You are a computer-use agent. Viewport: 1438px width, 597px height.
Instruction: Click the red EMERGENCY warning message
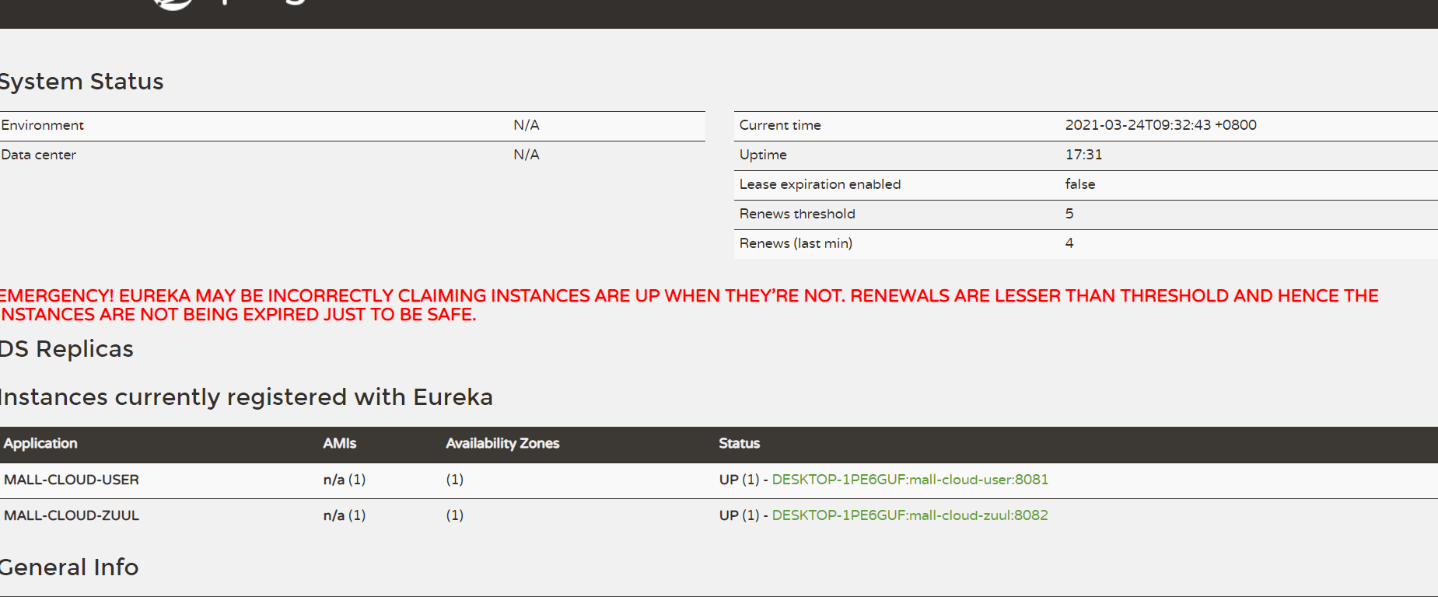(x=688, y=305)
